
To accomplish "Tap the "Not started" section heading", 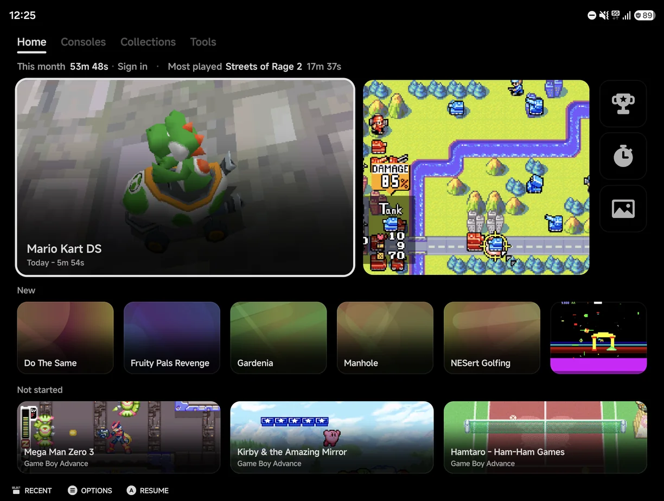I will [x=40, y=390].
